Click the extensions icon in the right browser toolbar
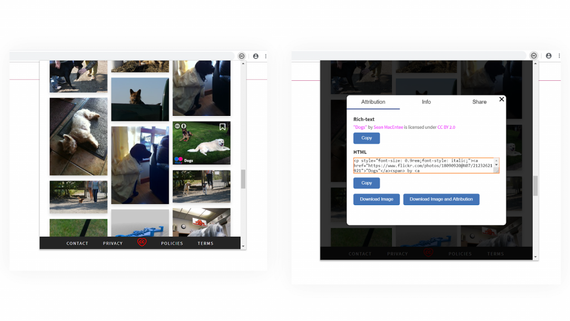Viewport: 570px width, 321px height. (x=533, y=56)
